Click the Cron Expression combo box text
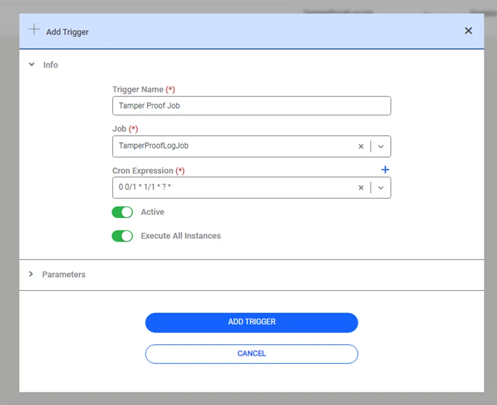497x405 pixels. point(145,187)
